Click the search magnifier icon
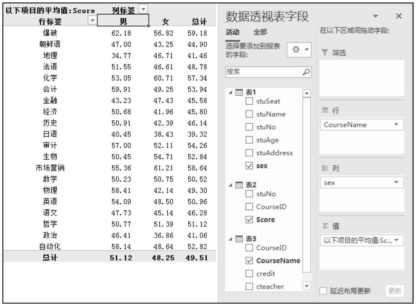The width and height of the screenshot is (416, 306). coord(306,72)
